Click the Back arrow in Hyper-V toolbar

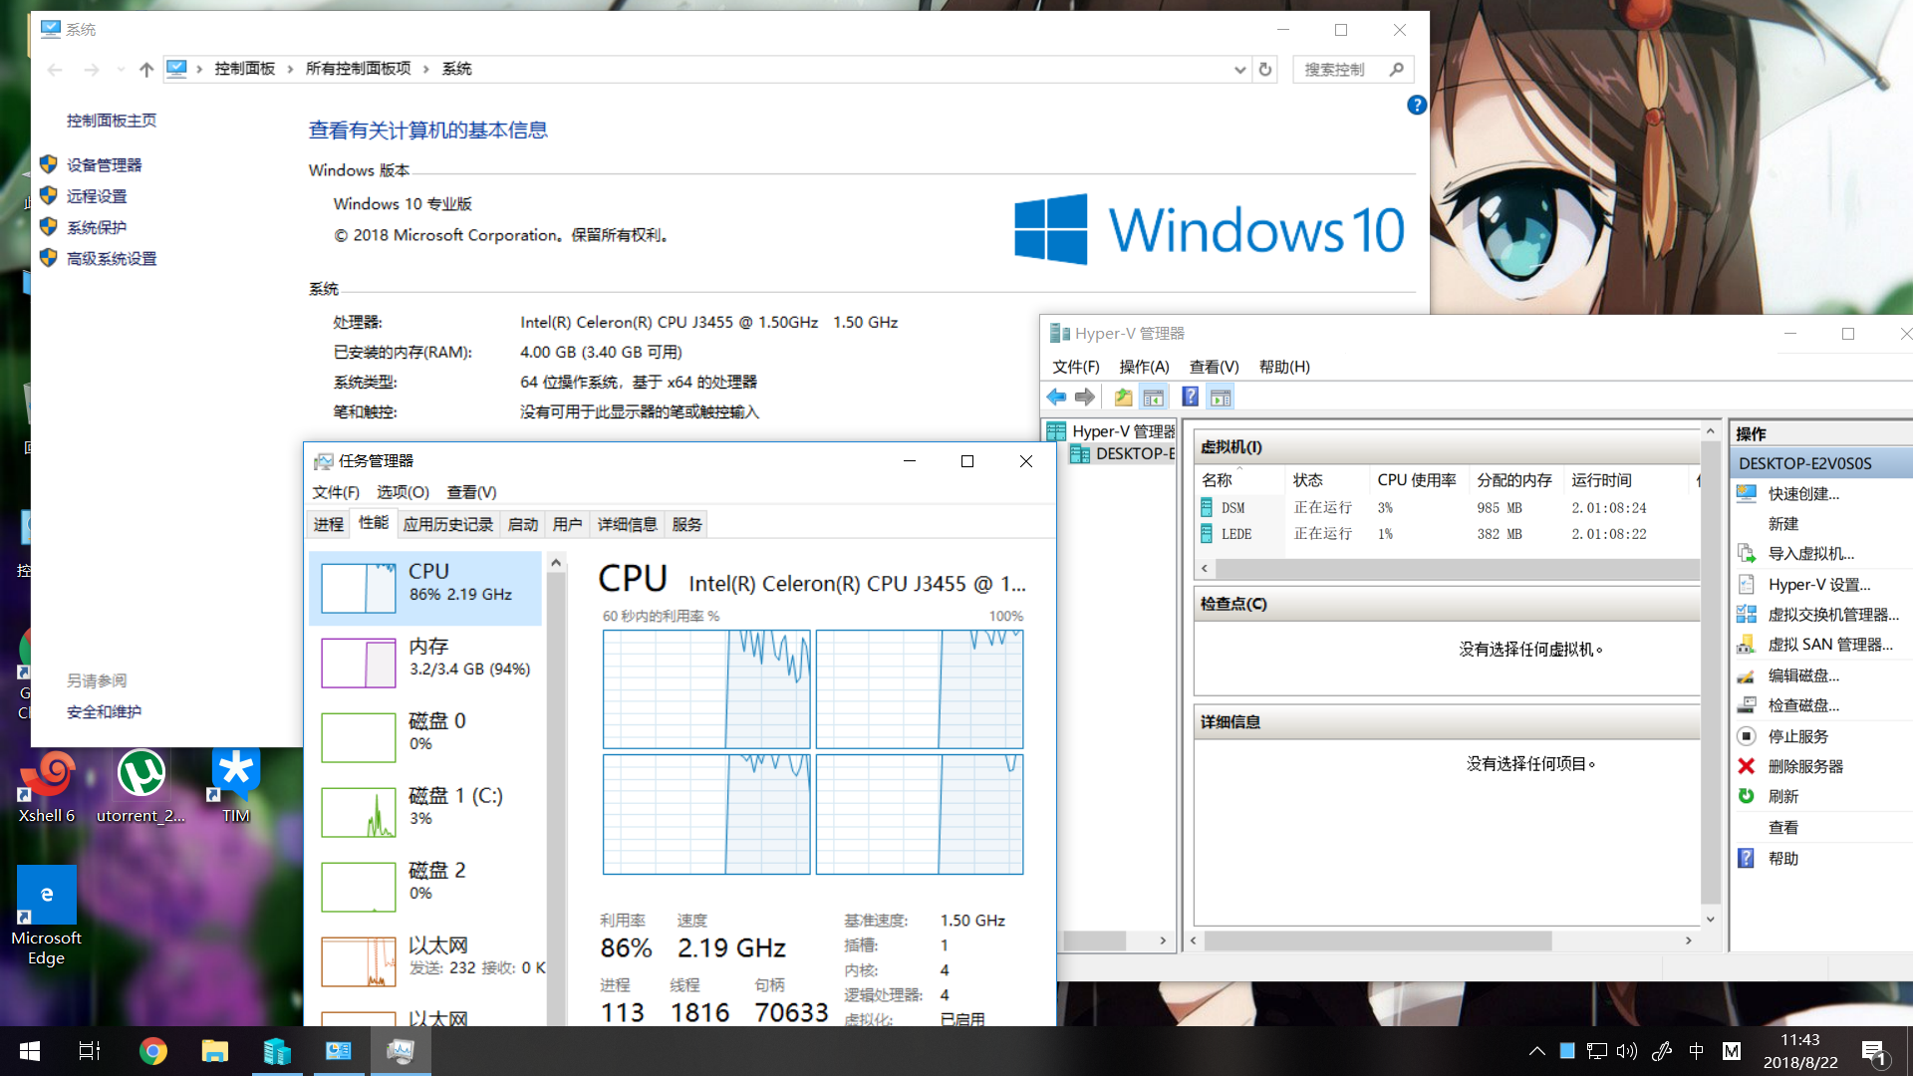1056,398
